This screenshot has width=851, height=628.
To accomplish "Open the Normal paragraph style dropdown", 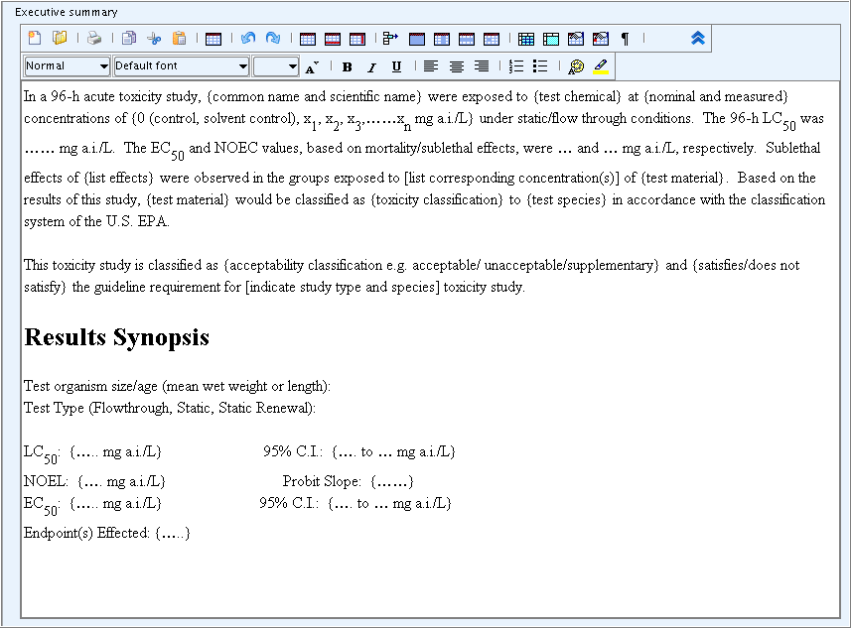I will coord(67,66).
